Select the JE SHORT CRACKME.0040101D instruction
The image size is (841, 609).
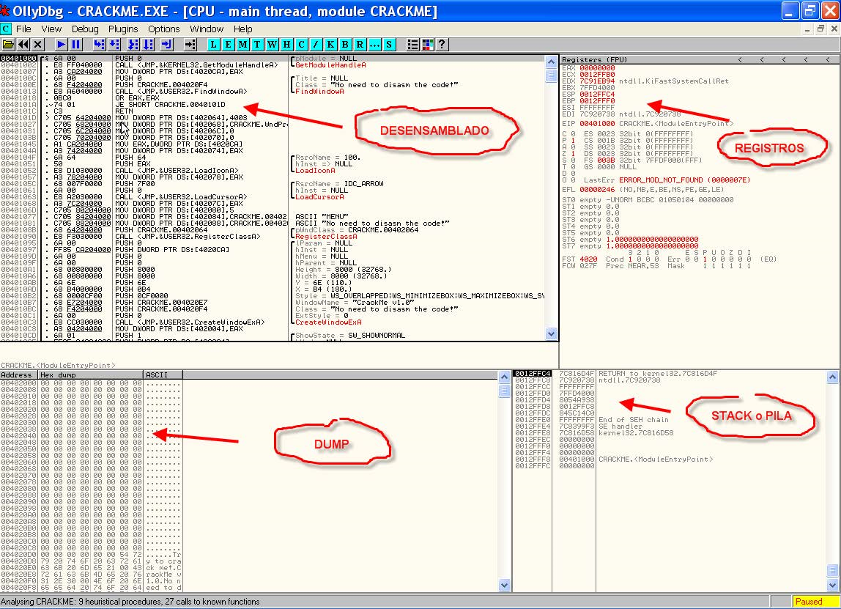click(170, 105)
